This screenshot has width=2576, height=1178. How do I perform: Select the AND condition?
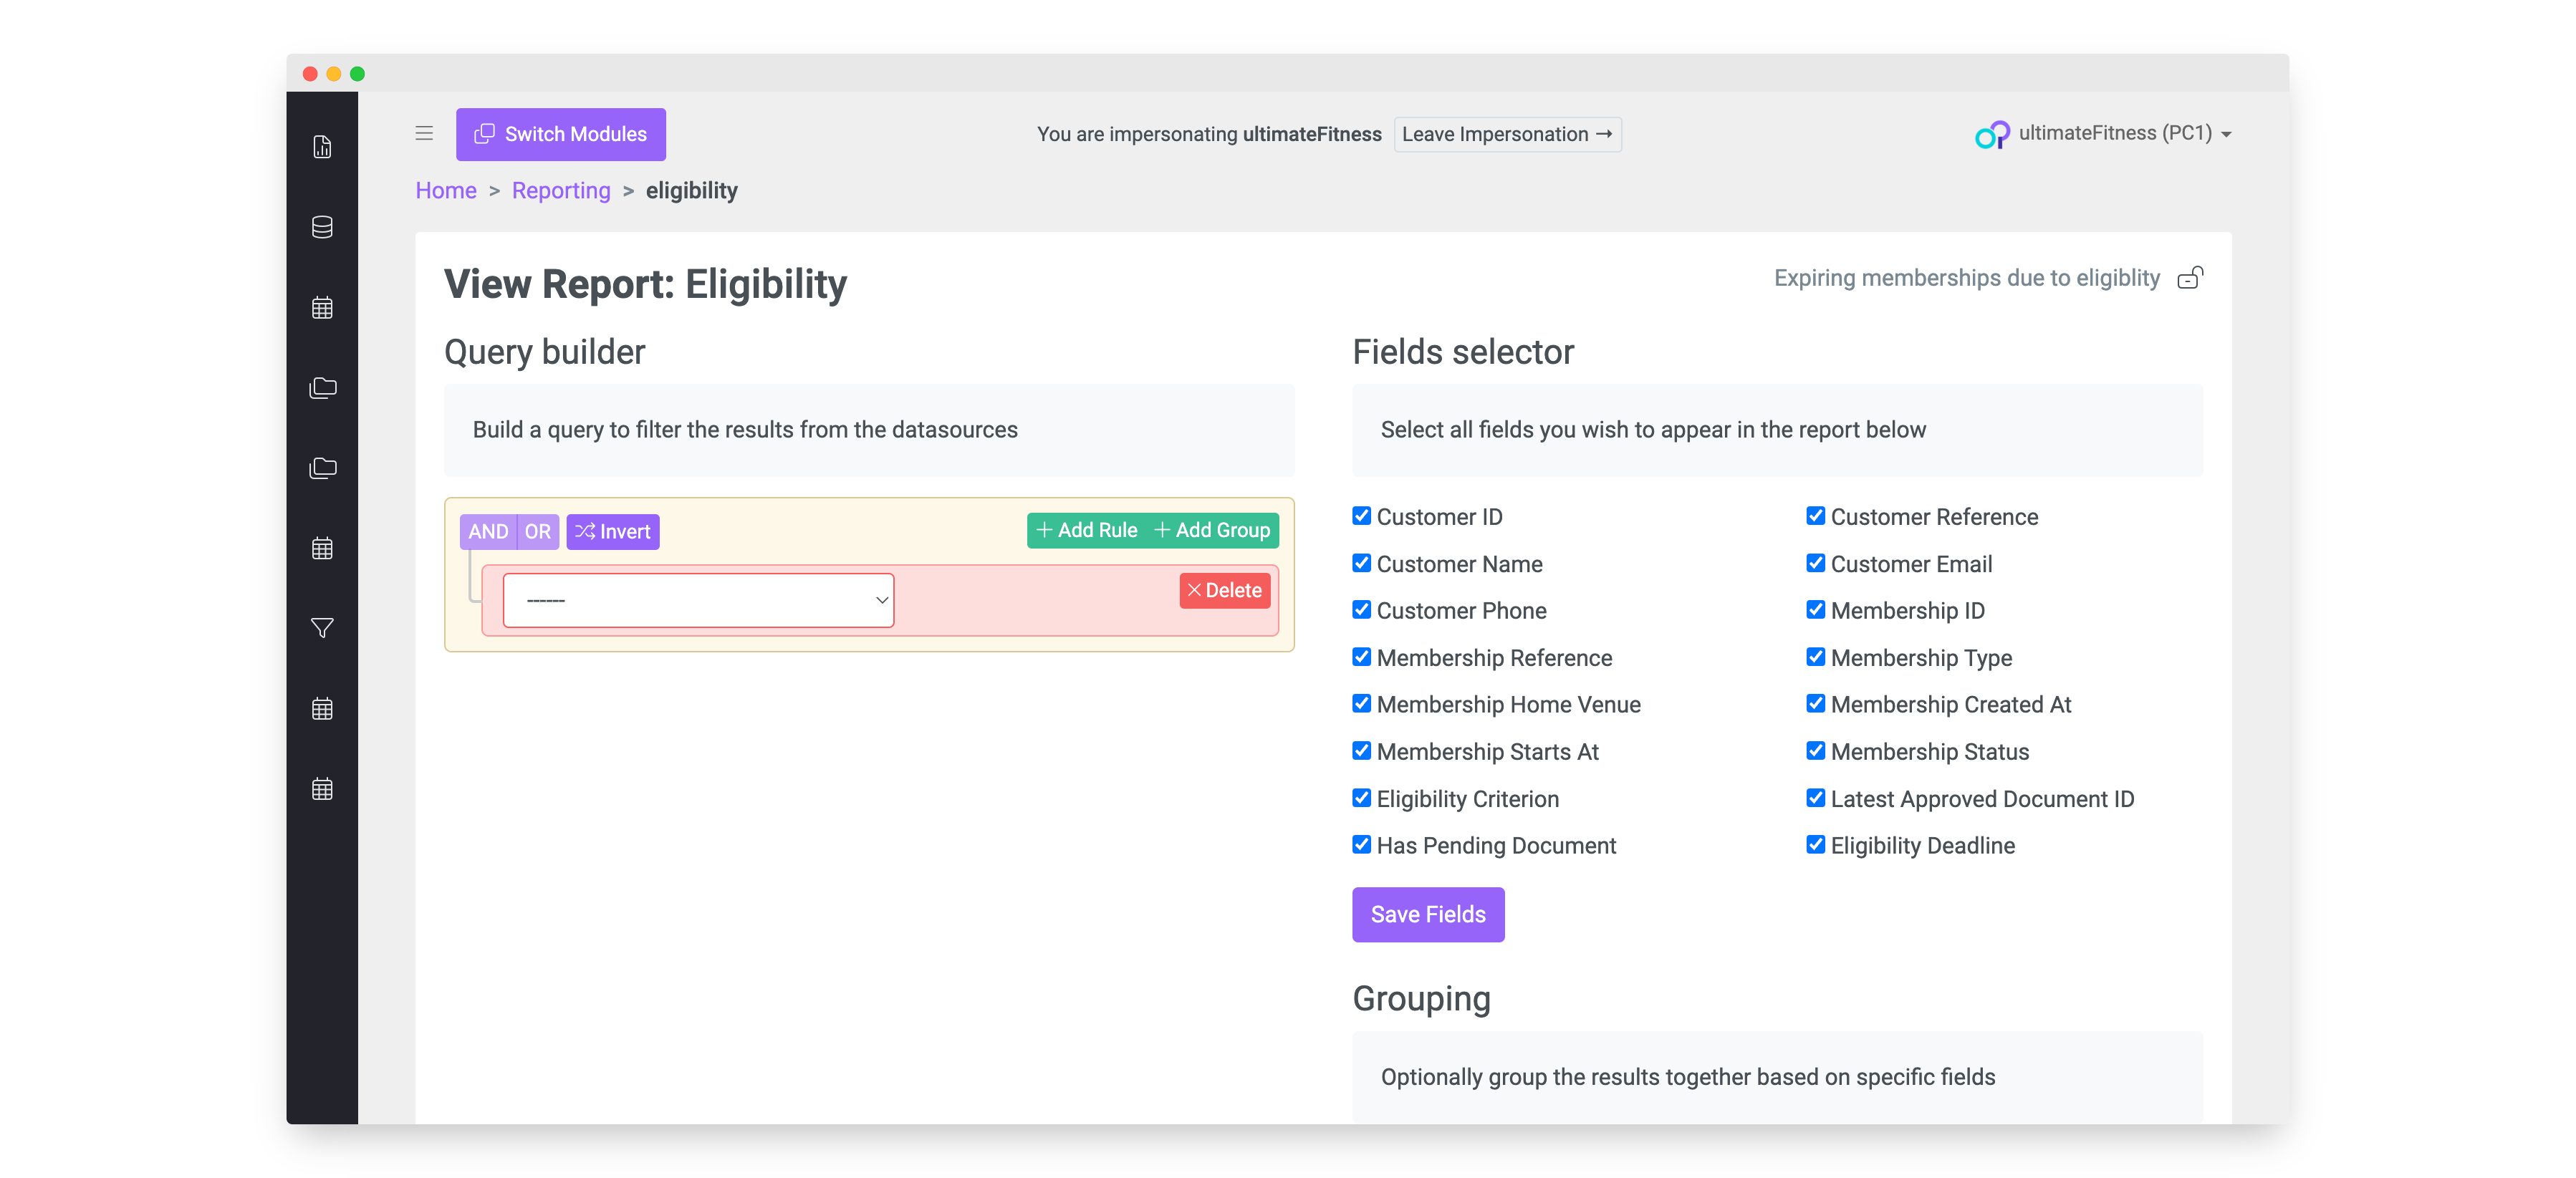click(x=488, y=531)
